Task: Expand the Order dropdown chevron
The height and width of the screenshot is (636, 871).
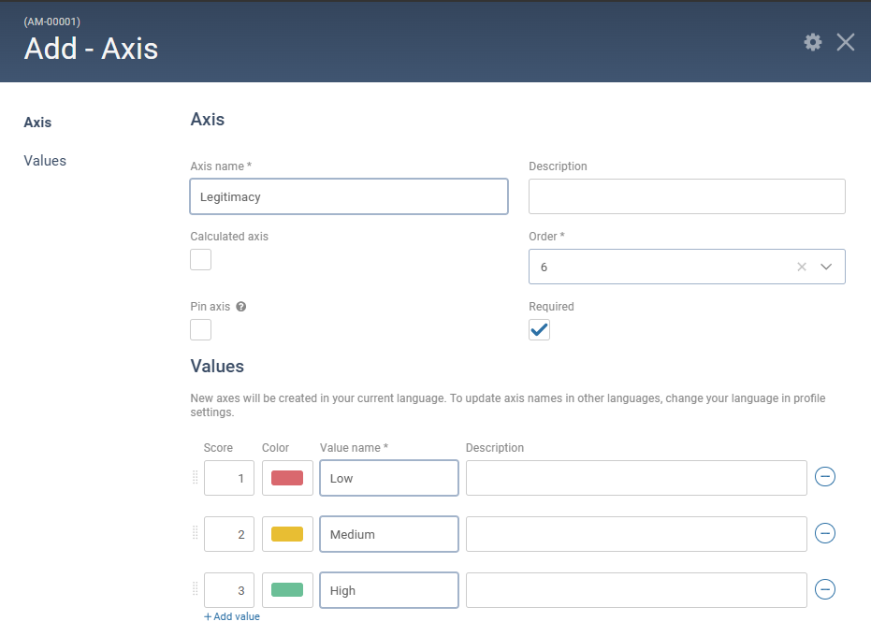Action: (826, 267)
